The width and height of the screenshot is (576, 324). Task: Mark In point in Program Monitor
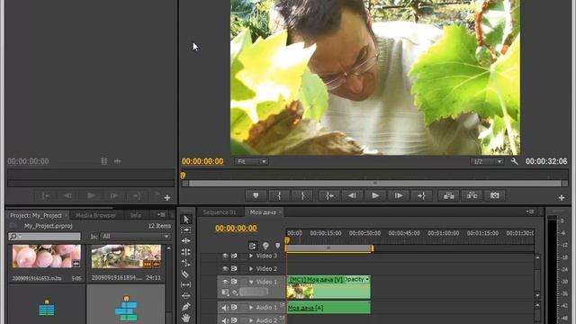(279, 196)
